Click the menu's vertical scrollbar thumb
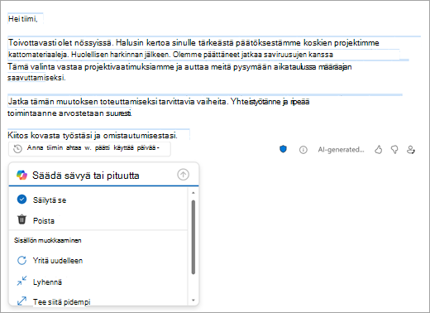Screen dimensions: 430x313 [193, 237]
